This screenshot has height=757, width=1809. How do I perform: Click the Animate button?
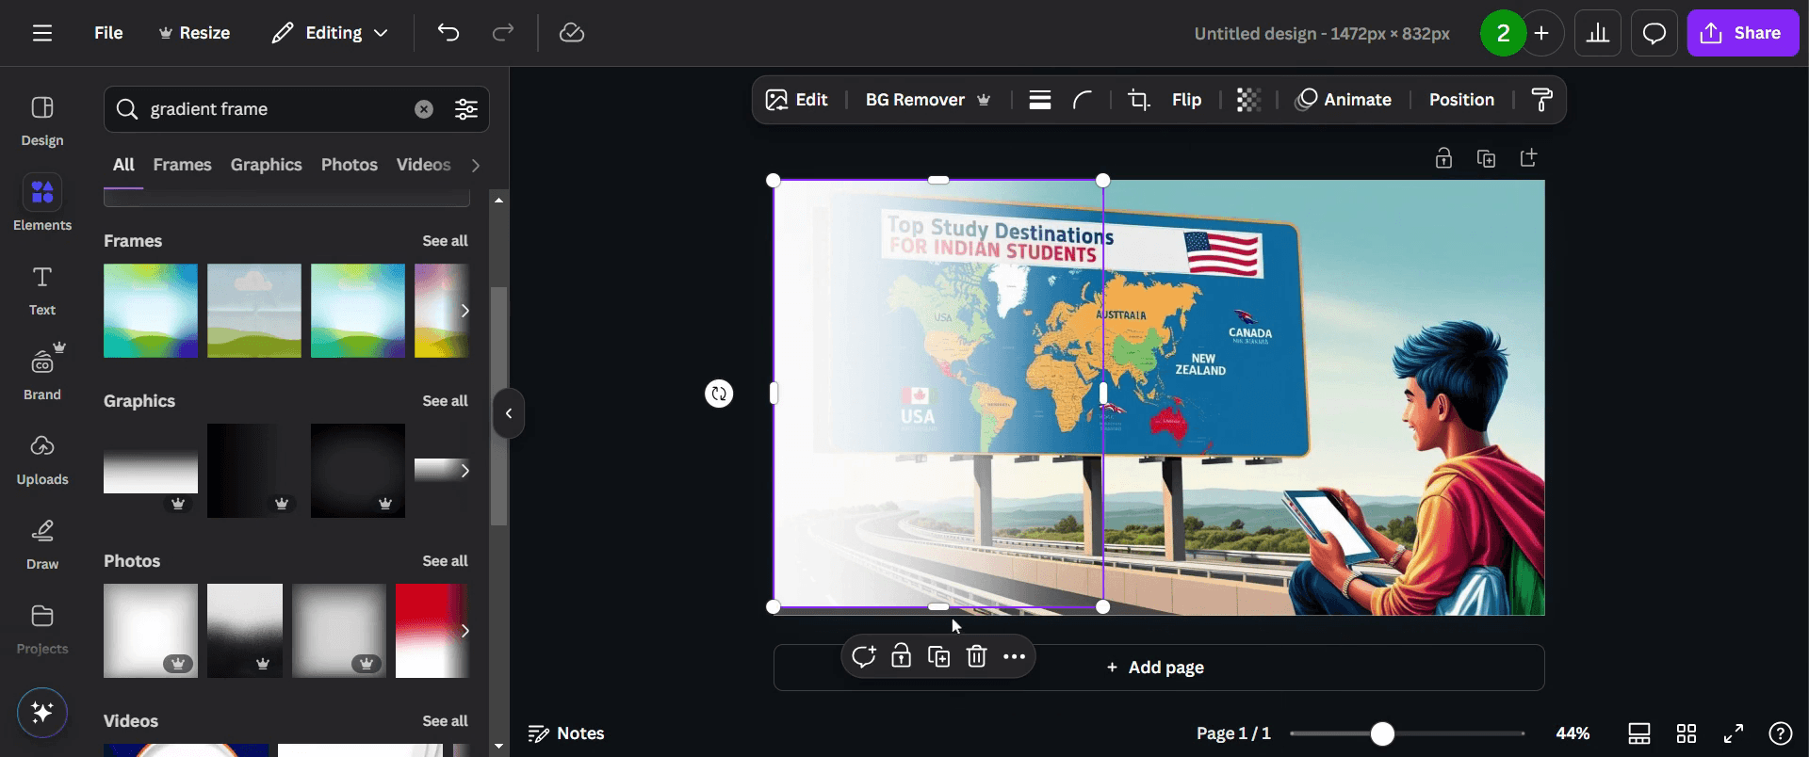coord(1344,100)
